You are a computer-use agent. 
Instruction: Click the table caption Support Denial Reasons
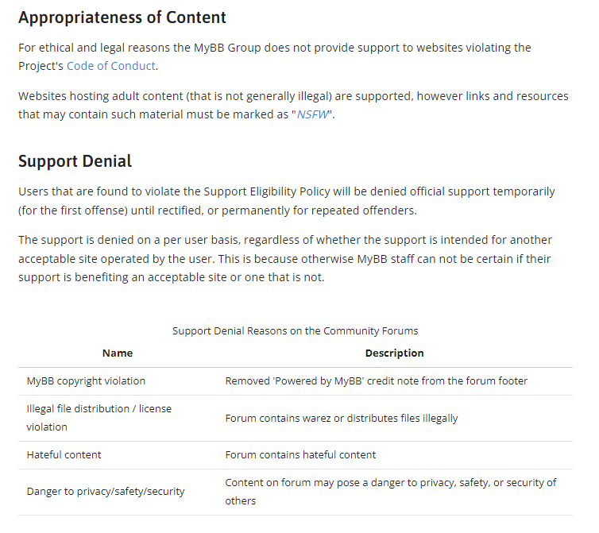coord(296,331)
